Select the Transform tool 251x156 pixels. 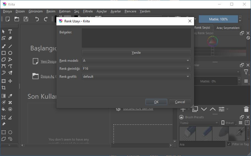click(x=4, y=81)
